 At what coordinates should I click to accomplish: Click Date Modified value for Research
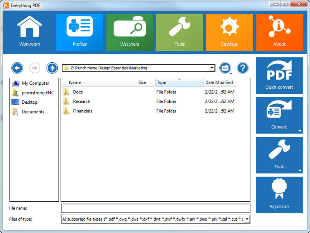[220, 101]
